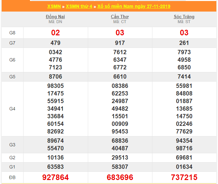
Task: Select the Đồng Nai province header link
Action: (x=55, y=17)
